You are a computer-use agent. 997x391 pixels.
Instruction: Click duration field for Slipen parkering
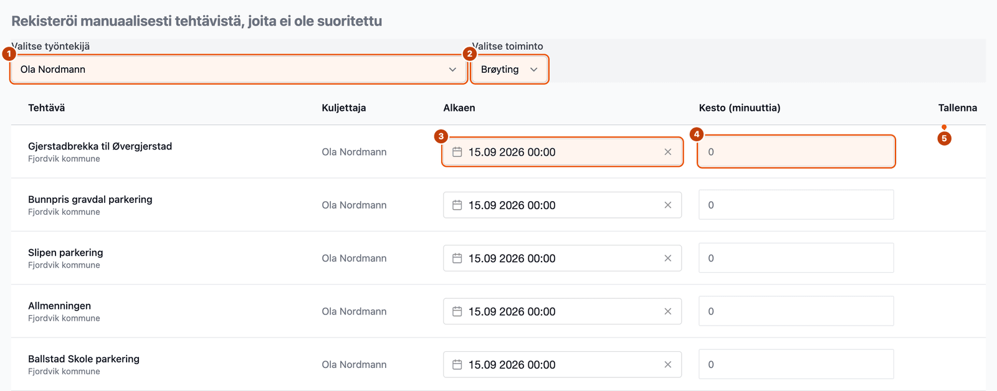796,258
